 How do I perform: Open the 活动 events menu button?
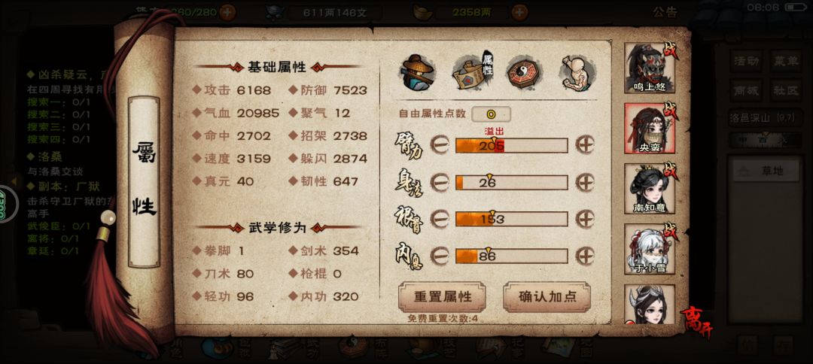[x=748, y=61]
